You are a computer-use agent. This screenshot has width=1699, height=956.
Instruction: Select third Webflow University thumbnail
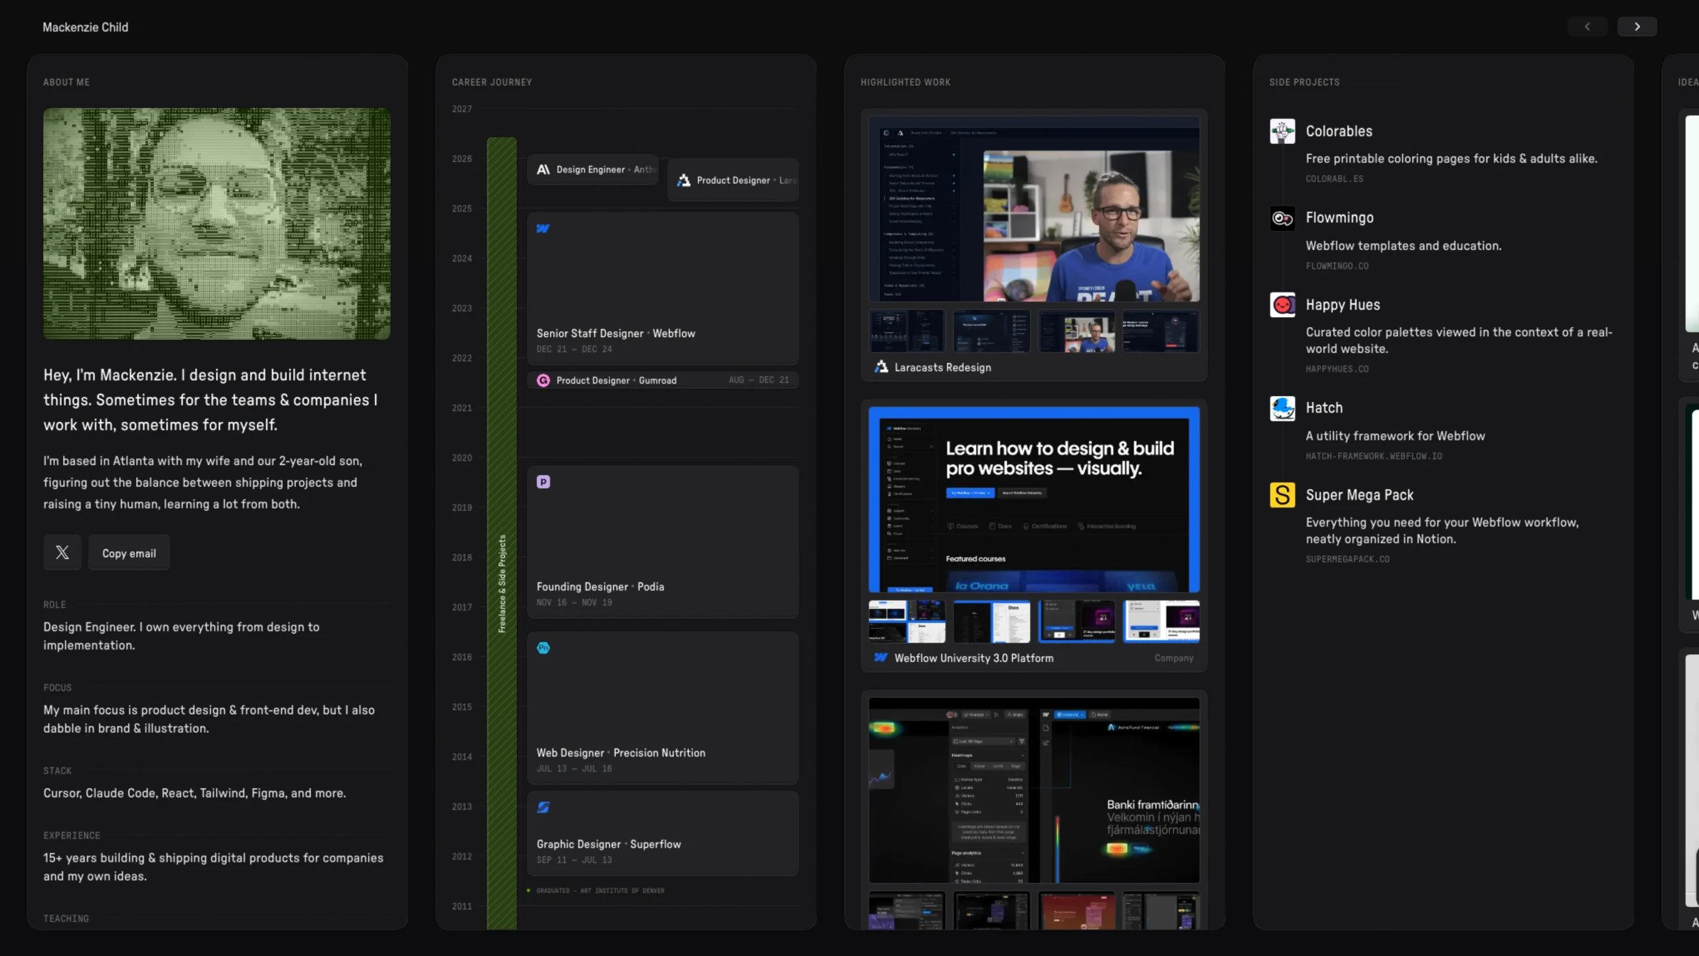(1076, 622)
